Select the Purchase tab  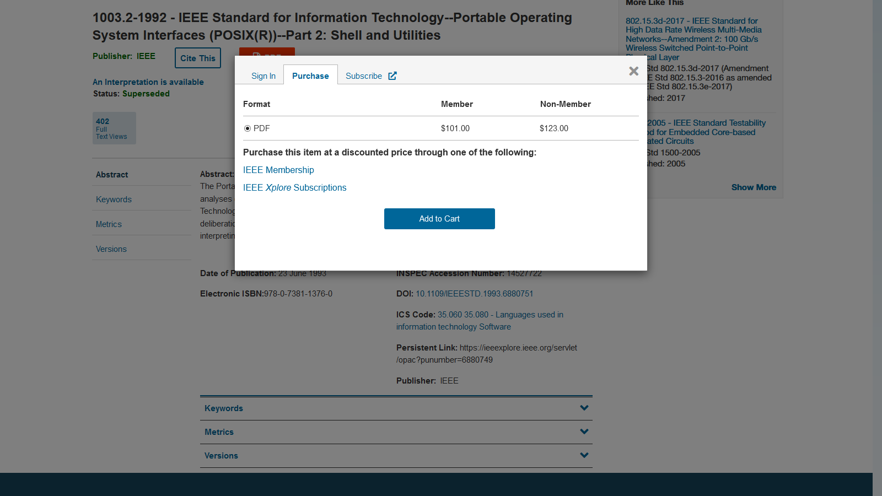310,76
